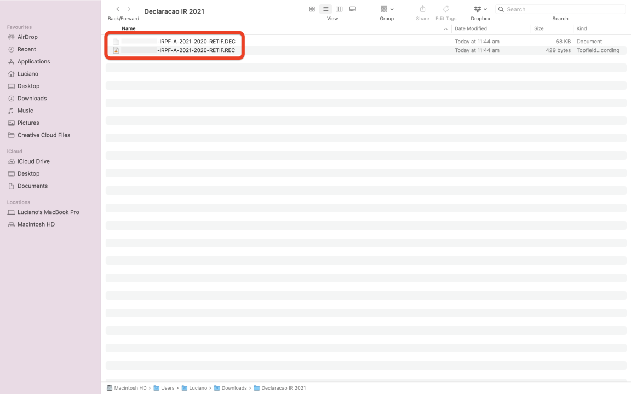This screenshot has width=631, height=394.
Task: Switch to icon view in toolbar
Action: coord(312,9)
